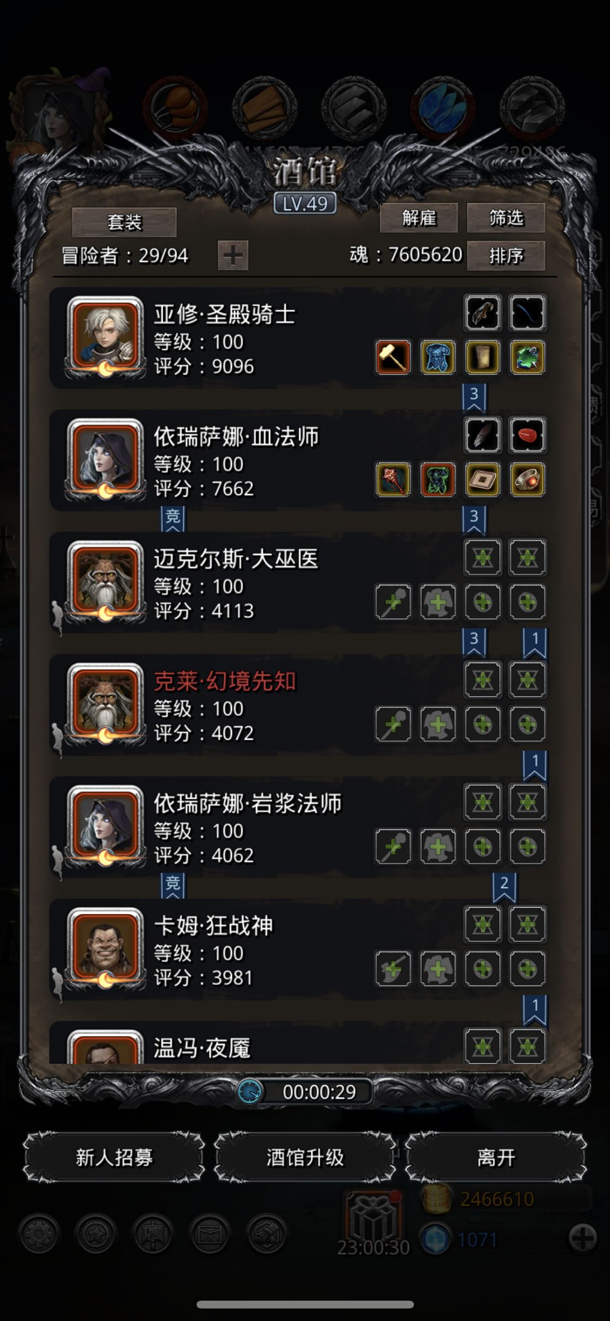Select the ring icon of 依瑞萨娜·血法师
Screen dimensions: 610x1321
(x=528, y=479)
